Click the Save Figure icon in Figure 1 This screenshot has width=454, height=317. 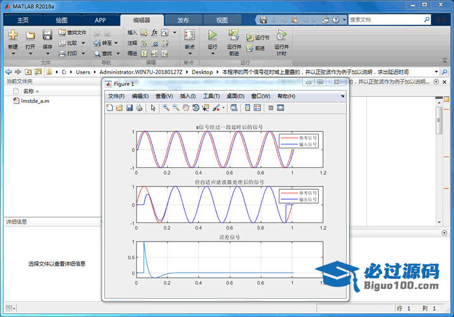point(130,108)
